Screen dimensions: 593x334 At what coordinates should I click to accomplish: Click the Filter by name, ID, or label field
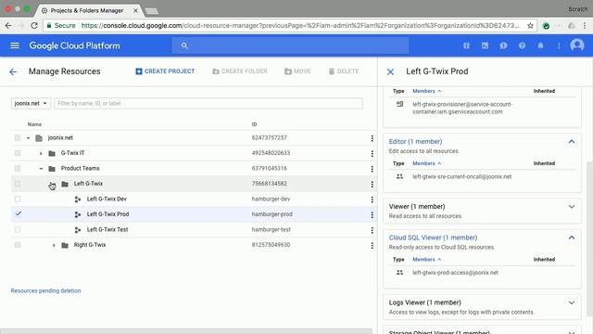208,103
